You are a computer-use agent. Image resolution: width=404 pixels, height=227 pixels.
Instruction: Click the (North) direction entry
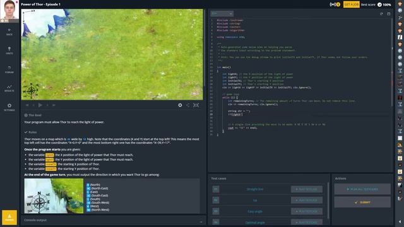coord(93,185)
